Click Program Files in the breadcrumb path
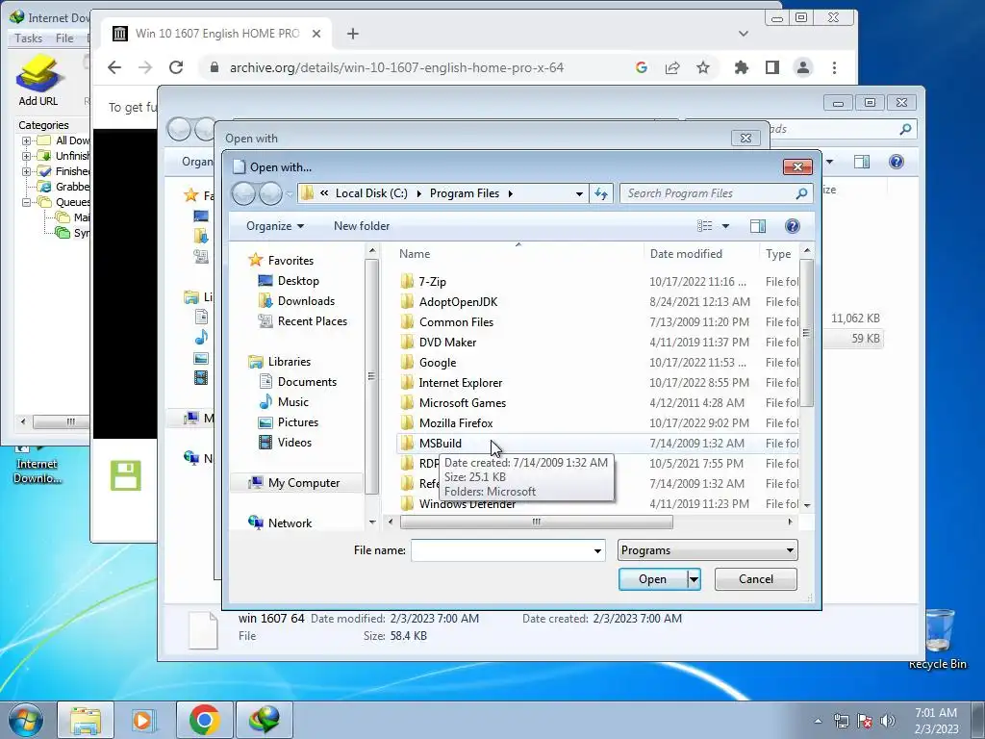Image resolution: width=985 pixels, height=739 pixels. pyautogui.click(x=465, y=193)
